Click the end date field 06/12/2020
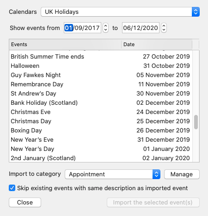The height and width of the screenshot is (216, 208). coord(141,28)
